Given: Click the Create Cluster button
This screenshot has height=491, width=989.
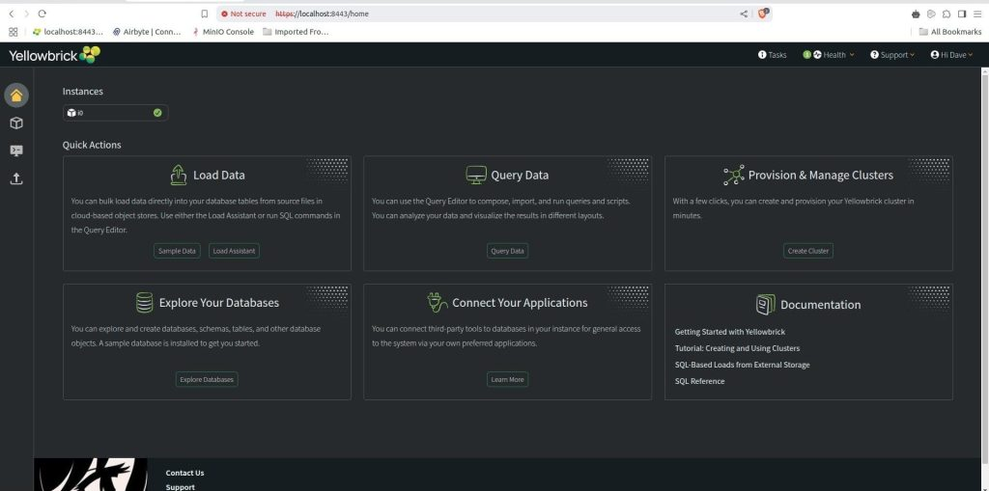Looking at the screenshot, I should pos(808,251).
